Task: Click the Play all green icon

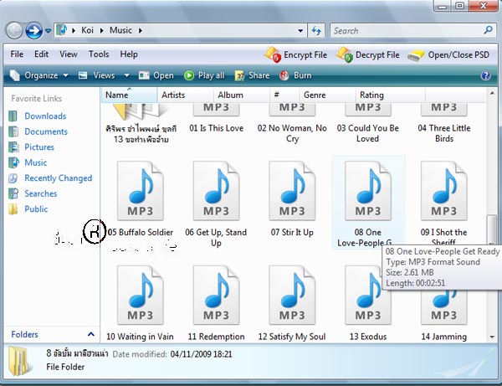Action: (189, 75)
